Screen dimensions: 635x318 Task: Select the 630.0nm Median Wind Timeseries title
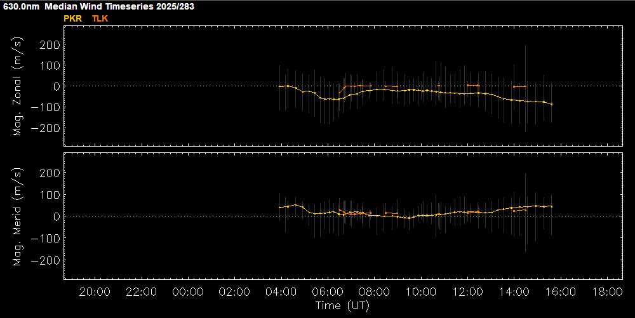coord(97,6)
